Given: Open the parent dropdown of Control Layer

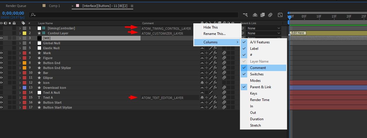Looking at the screenshot, I should click(264, 33).
